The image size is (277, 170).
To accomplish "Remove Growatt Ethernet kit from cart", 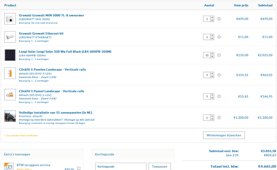I will (x=219, y=37).
